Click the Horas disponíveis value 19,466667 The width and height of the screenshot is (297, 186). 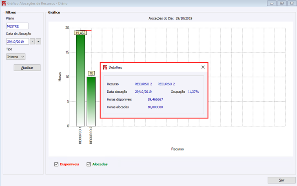click(155, 99)
